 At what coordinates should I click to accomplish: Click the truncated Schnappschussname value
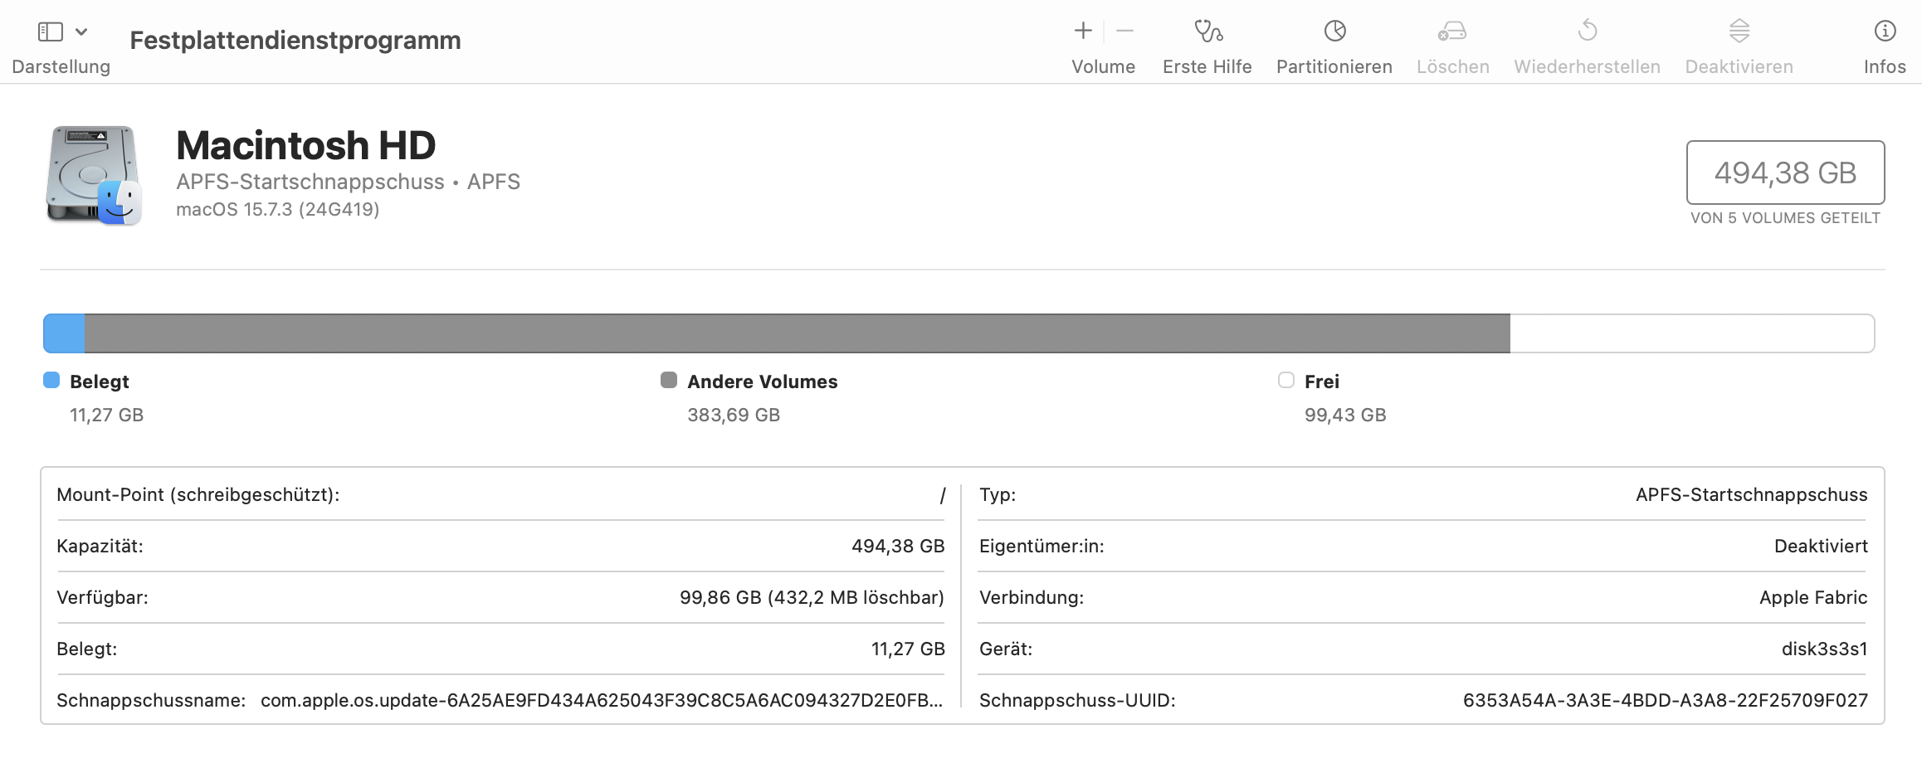[x=601, y=701]
